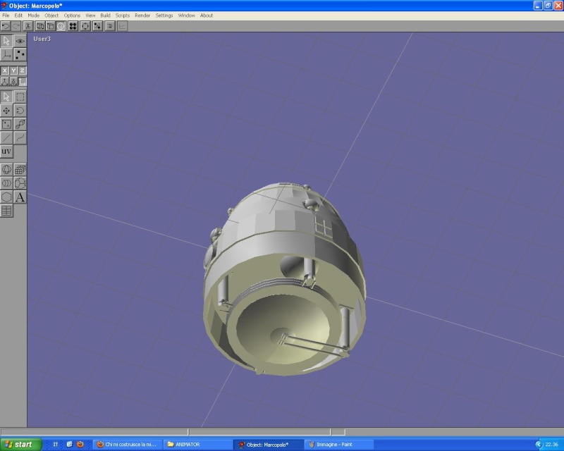The height and width of the screenshot is (451, 564).
Task: Choose the Select arrow tool below the axis buttons
Action: [x=6, y=97]
